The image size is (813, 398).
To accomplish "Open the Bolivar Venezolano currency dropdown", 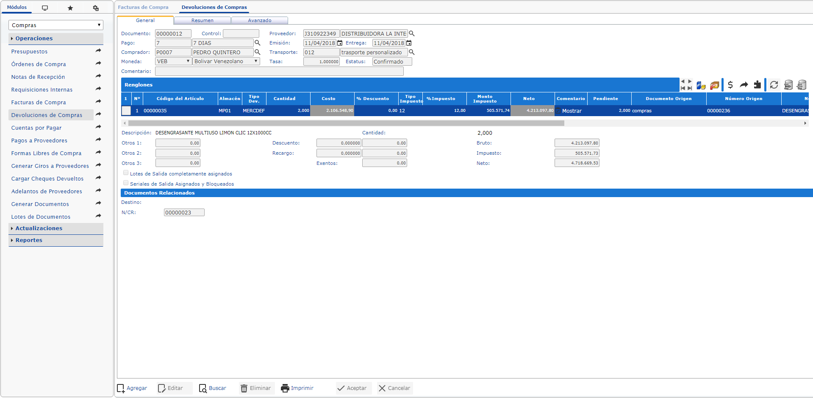I will (226, 61).
